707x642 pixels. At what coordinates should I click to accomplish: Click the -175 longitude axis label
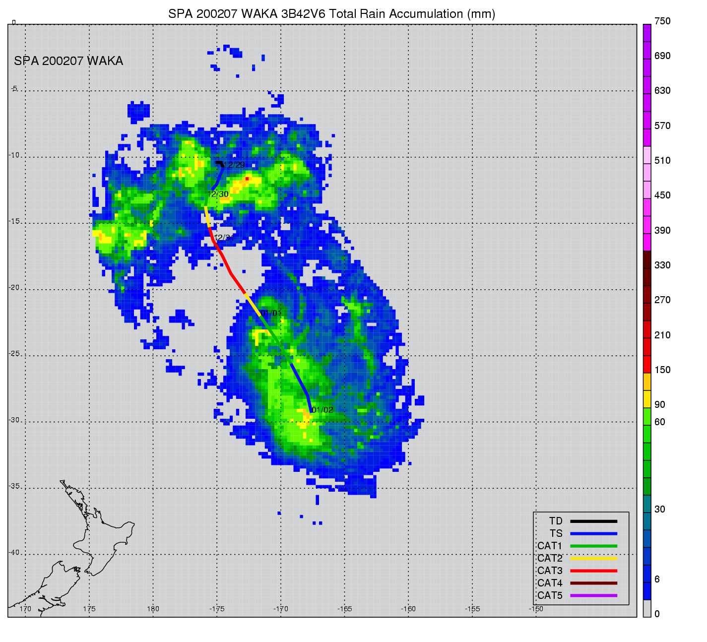pos(217,609)
